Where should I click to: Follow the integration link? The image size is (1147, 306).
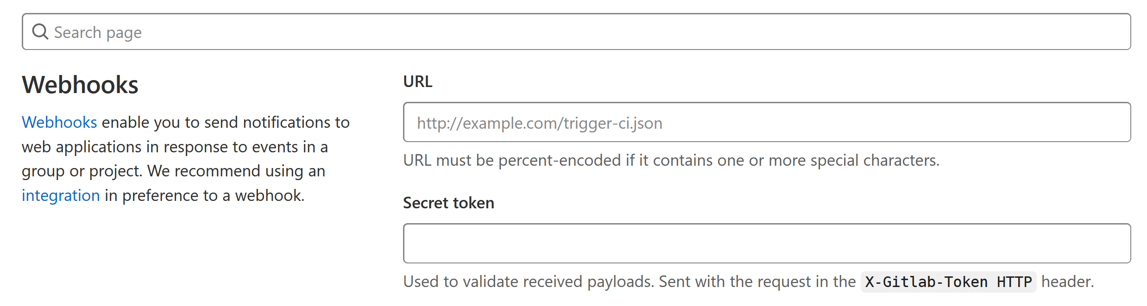coord(61,195)
